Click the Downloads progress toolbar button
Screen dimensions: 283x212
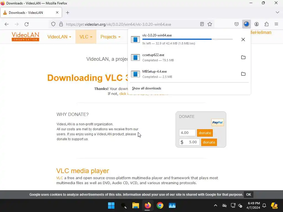click(x=246, y=24)
